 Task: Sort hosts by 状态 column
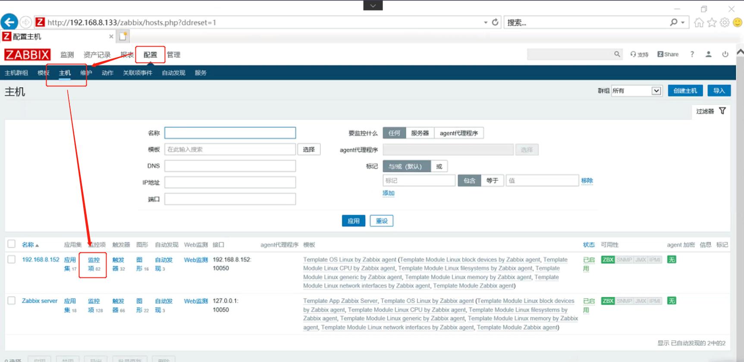pyautogui.click(x=589, y=245)
